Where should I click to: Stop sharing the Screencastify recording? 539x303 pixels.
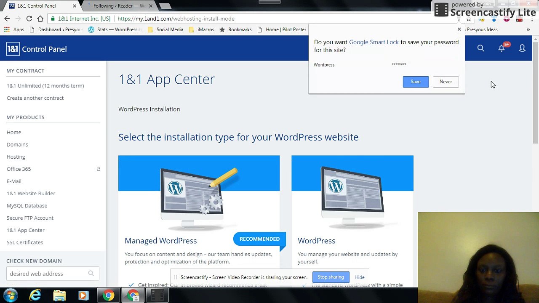[x=331, y=277]
